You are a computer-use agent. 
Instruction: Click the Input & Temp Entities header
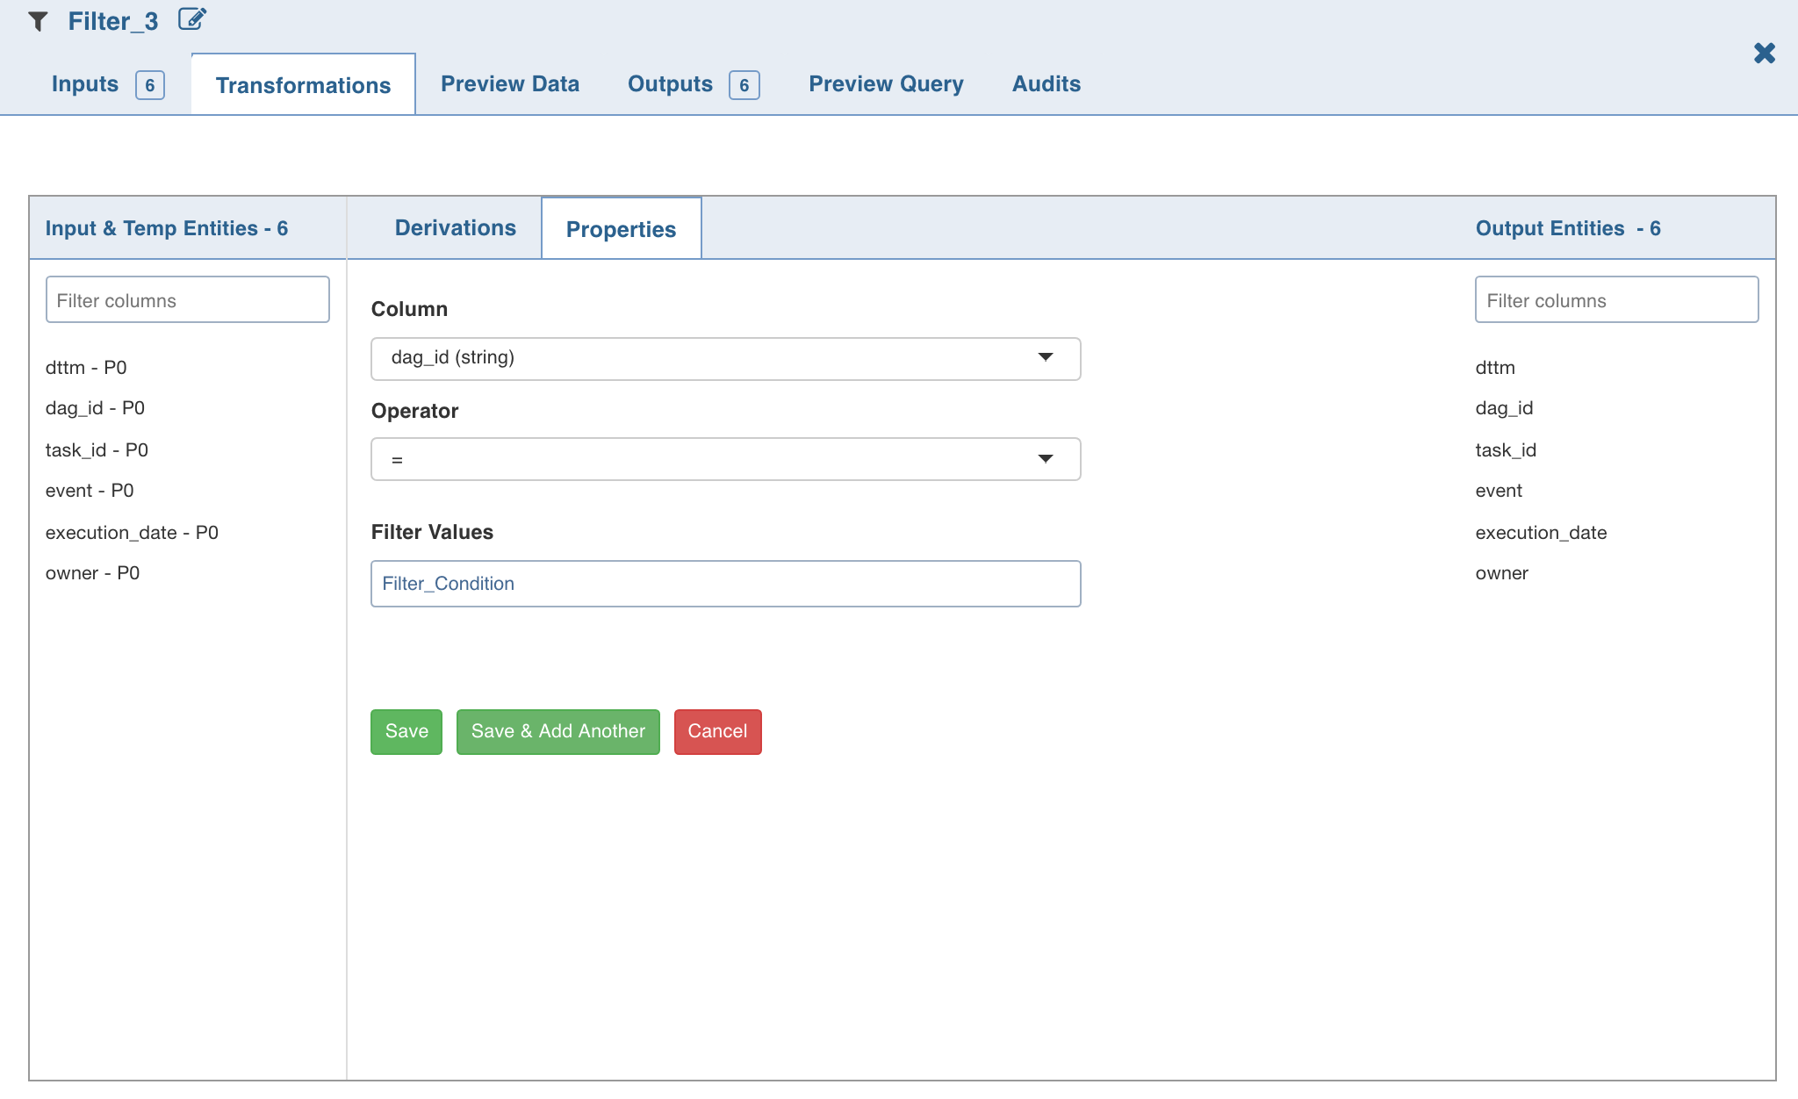167,228
